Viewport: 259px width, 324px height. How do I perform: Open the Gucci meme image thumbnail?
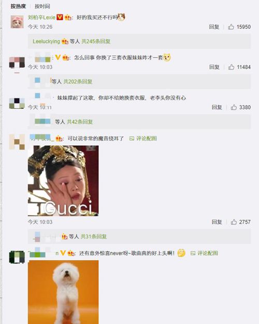coord(63,181)
